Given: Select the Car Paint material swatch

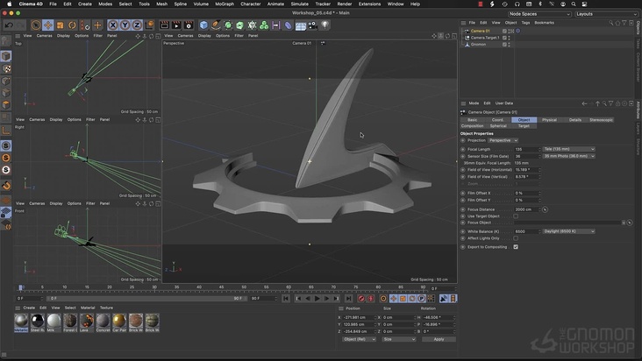Looking at the screenshot, I should 119,322.
